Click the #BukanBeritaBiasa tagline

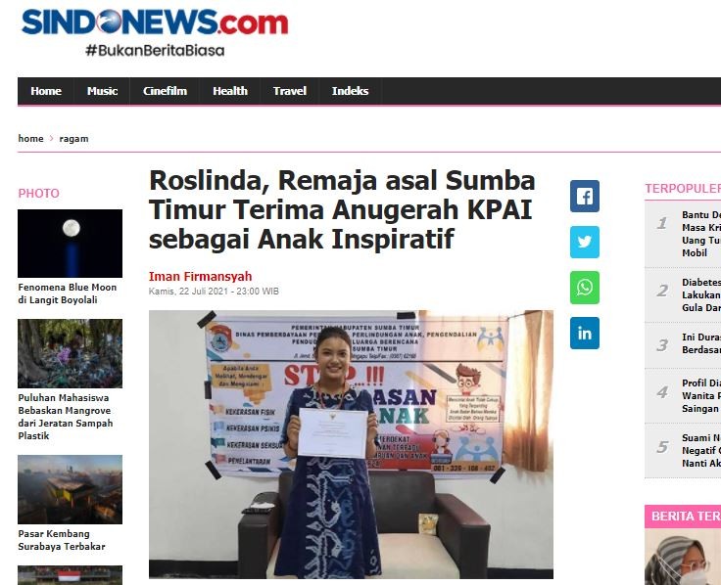click(155, 50)
